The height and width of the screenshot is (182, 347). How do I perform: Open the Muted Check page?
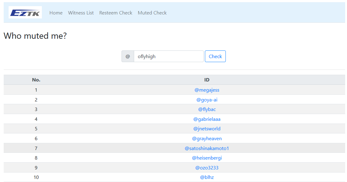tap(152, 13)
